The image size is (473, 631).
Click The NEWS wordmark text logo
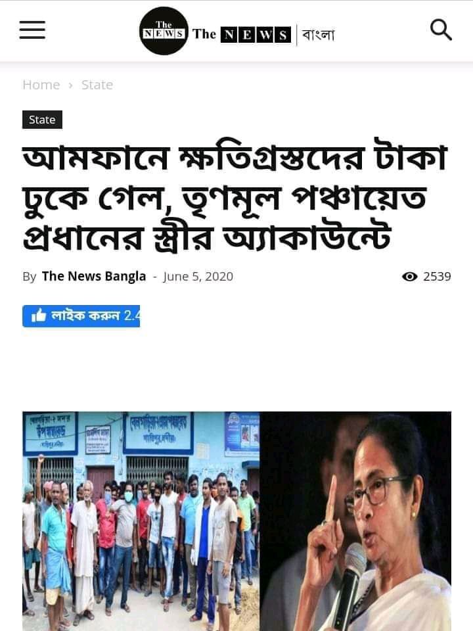(x=241, y=35)
